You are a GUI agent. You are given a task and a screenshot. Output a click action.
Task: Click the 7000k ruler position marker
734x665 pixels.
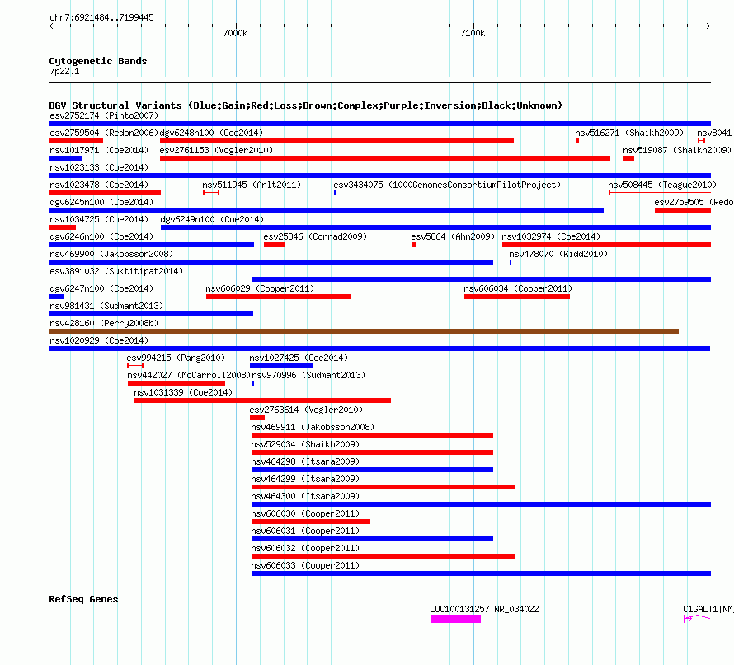pos(236,33)
